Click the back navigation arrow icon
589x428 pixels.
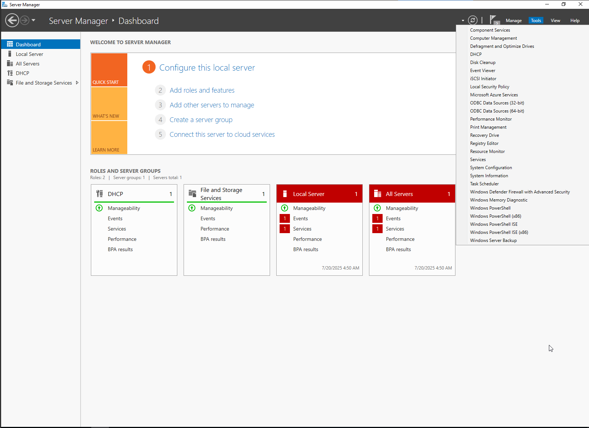pos(12,20)
